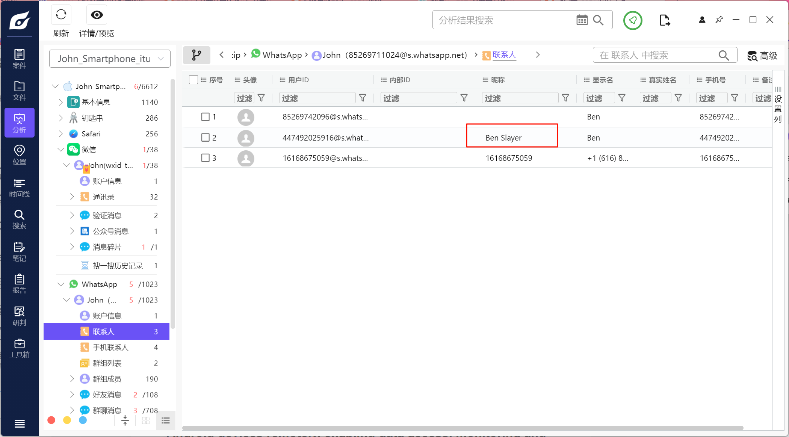Screen dimensions: 789x437
Task: Open 位置 location sidebar icon
Action: pyautogui.click(x=19, y=155)
